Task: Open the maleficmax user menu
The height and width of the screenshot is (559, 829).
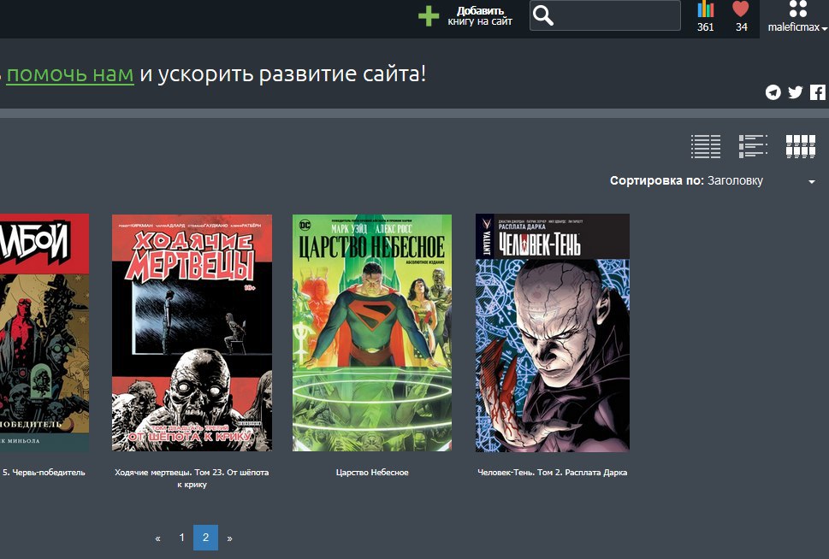Action: 796,27
